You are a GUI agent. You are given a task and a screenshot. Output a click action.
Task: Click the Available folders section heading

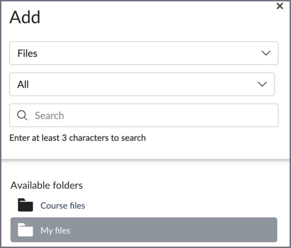pos(47,185)
